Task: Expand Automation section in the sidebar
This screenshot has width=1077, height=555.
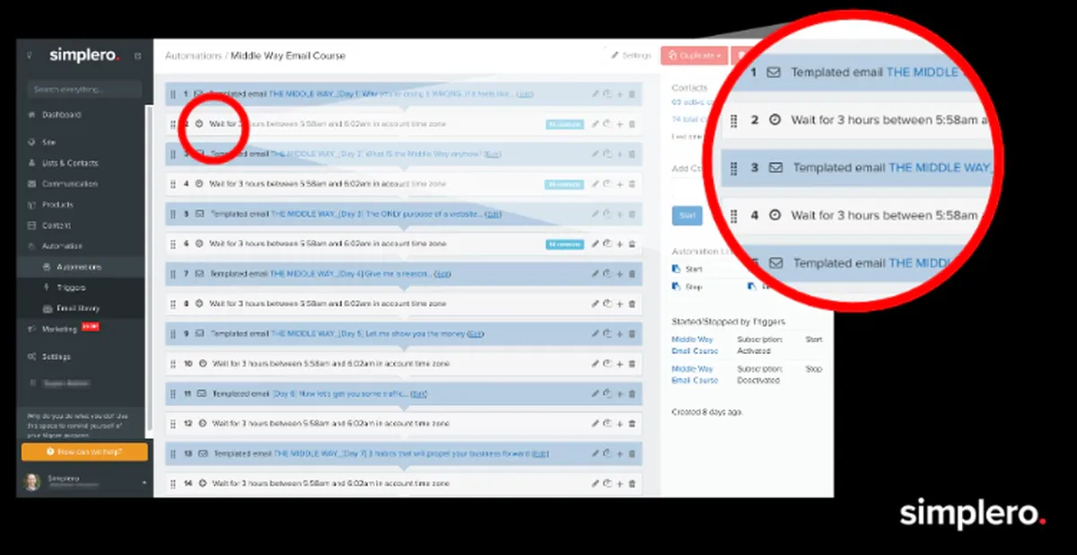Action: (62, 245)
